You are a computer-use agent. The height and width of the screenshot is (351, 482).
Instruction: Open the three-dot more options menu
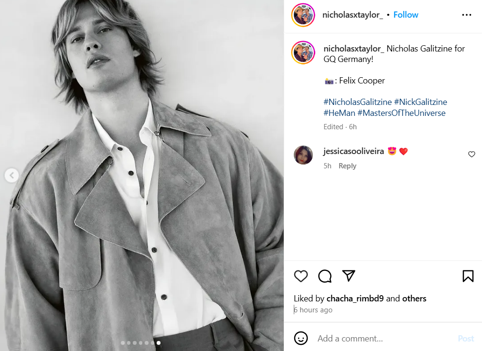coord(466,15)
